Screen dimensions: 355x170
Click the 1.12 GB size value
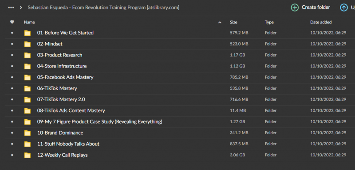(237, 66)
